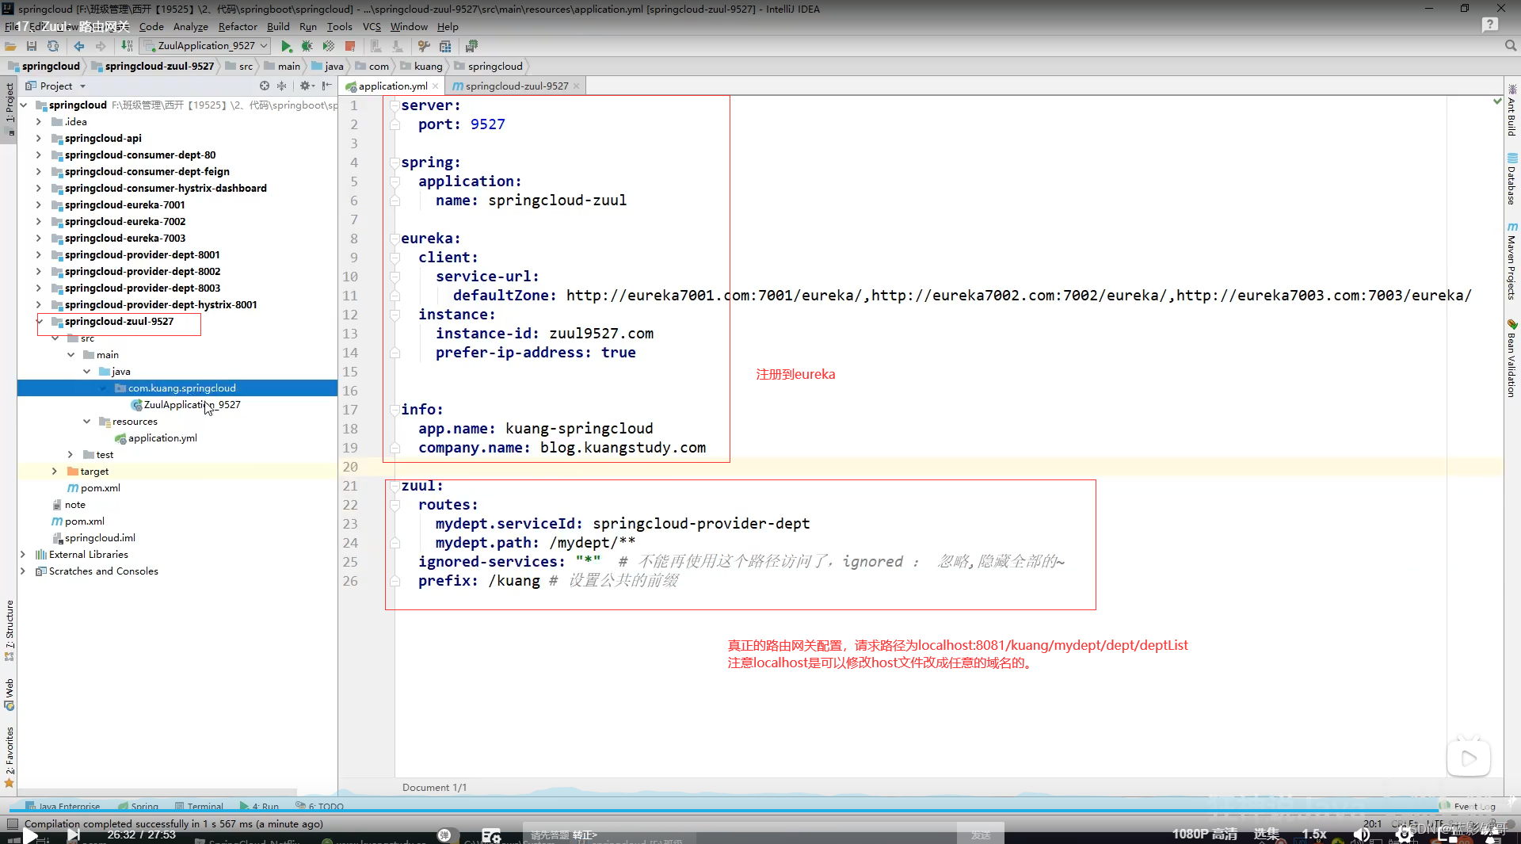Screen dimensions: 1521x844
Task: Open the 6: TODO tool window
Action: (320, 806)
